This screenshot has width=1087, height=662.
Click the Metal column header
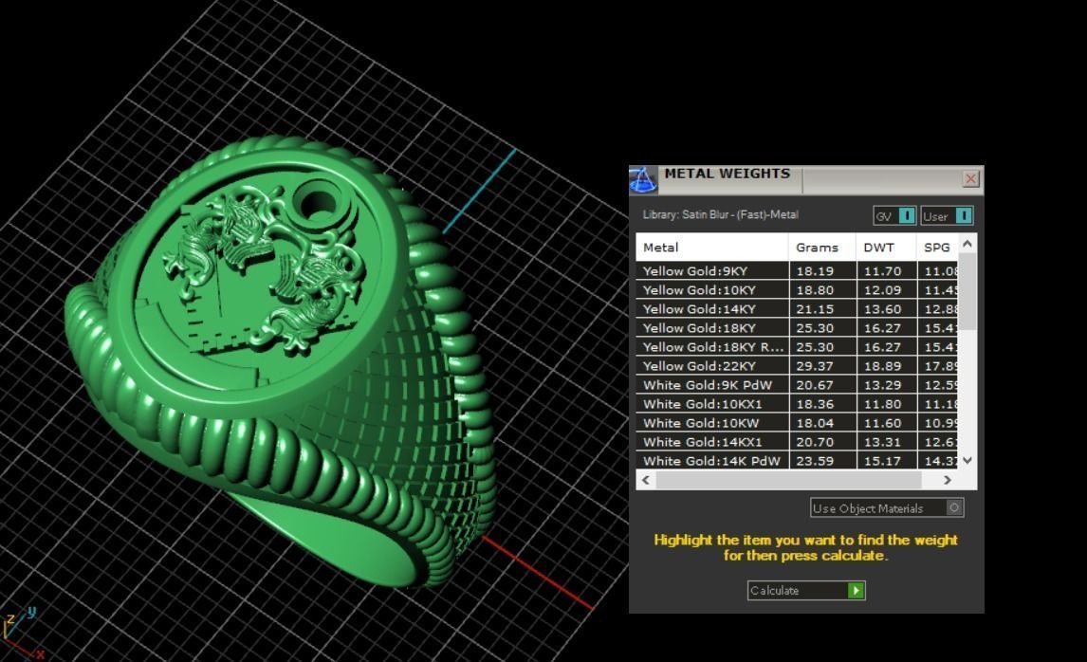pyautogui.click(x=712, y=248)
